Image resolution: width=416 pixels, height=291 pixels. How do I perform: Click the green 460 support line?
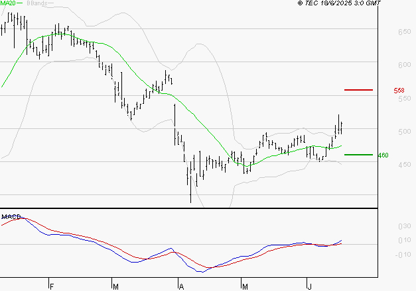point(358,155)
